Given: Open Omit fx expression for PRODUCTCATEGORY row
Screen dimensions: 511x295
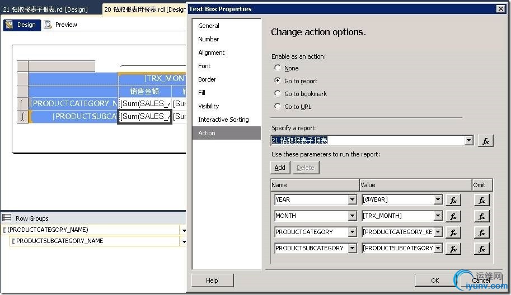Looking at the screenshot, I should click(x=482, y=232).
